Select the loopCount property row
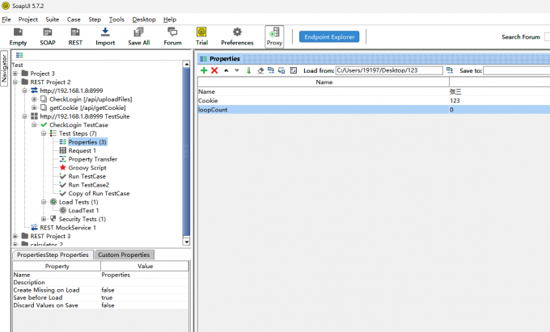This screenshot has width=550, height=332. click(374, 110)
